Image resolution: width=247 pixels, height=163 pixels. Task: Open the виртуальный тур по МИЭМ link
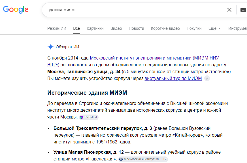coord(173,78)
